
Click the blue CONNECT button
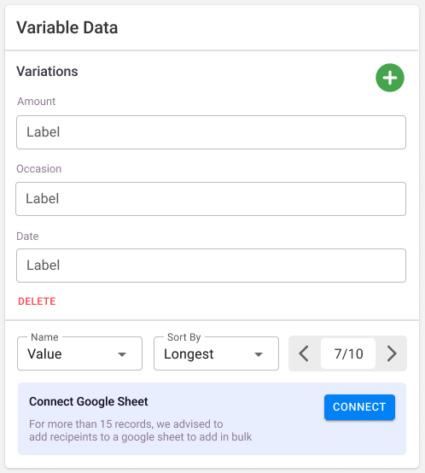(359, 407)
